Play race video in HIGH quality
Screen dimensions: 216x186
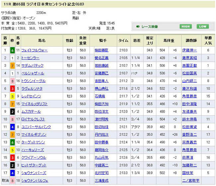[186, 27]
